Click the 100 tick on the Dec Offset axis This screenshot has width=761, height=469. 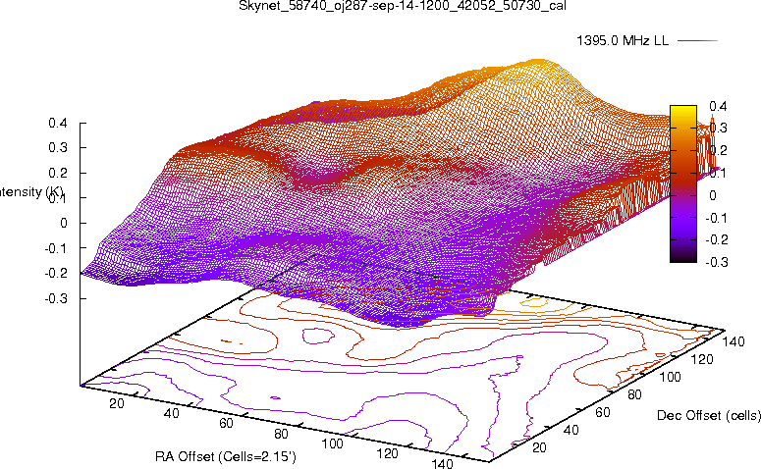click(670, 377)
